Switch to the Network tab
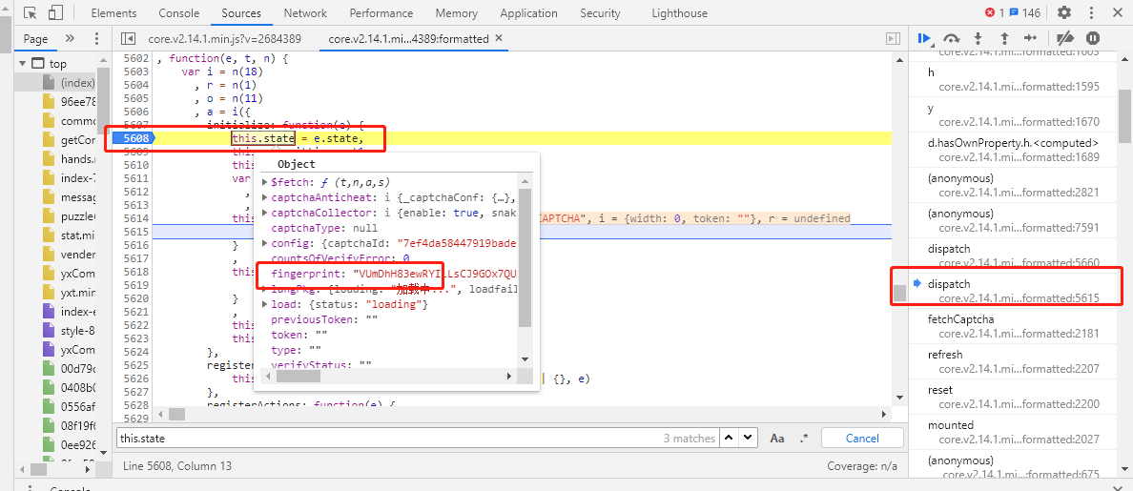Image resolution: width=1133 pixels, height=491 pixels. (305, 13)
